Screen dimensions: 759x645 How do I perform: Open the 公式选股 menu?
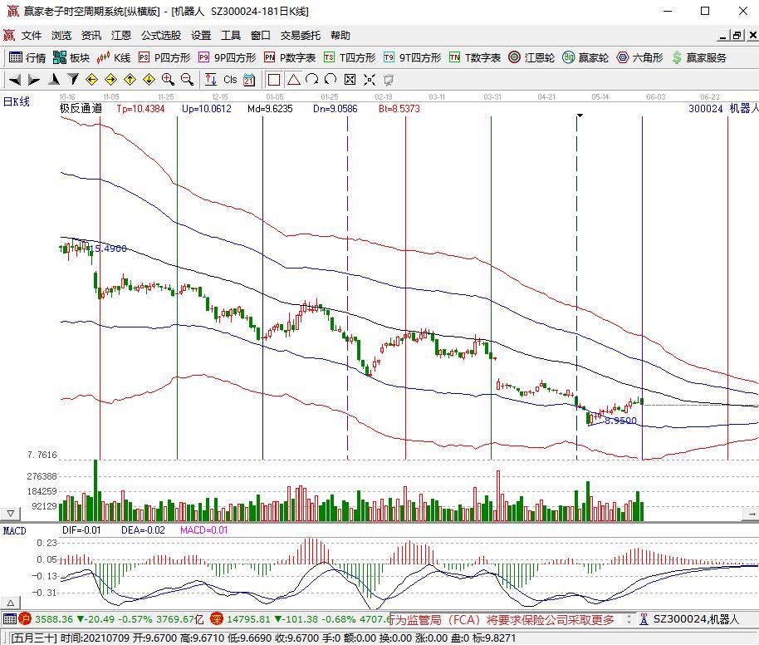coord(161,36)
